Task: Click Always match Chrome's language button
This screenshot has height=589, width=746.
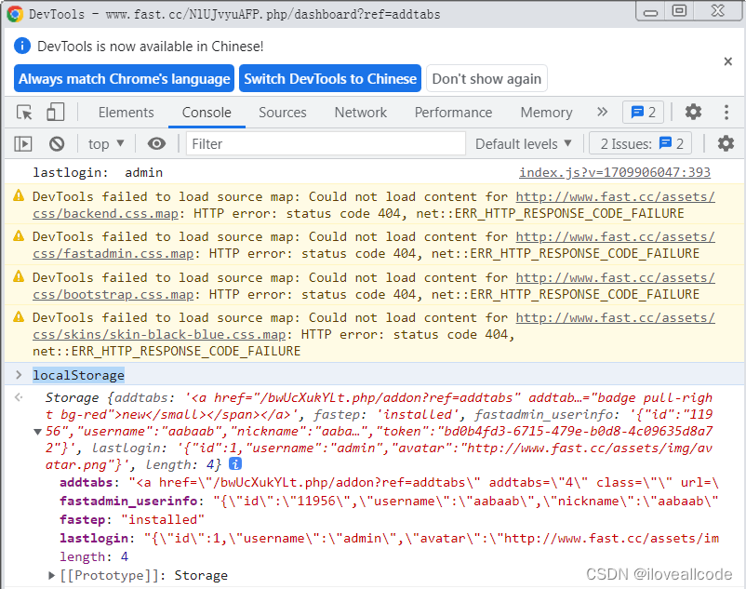Action: point(124,78)
